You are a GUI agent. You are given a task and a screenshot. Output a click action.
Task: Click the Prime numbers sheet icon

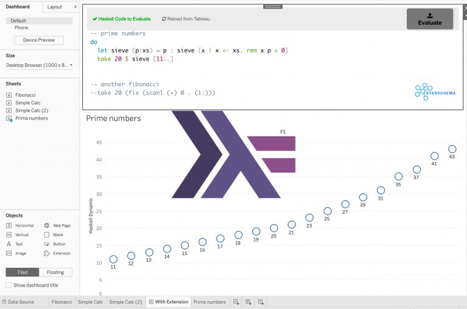[x=9, y=118]
